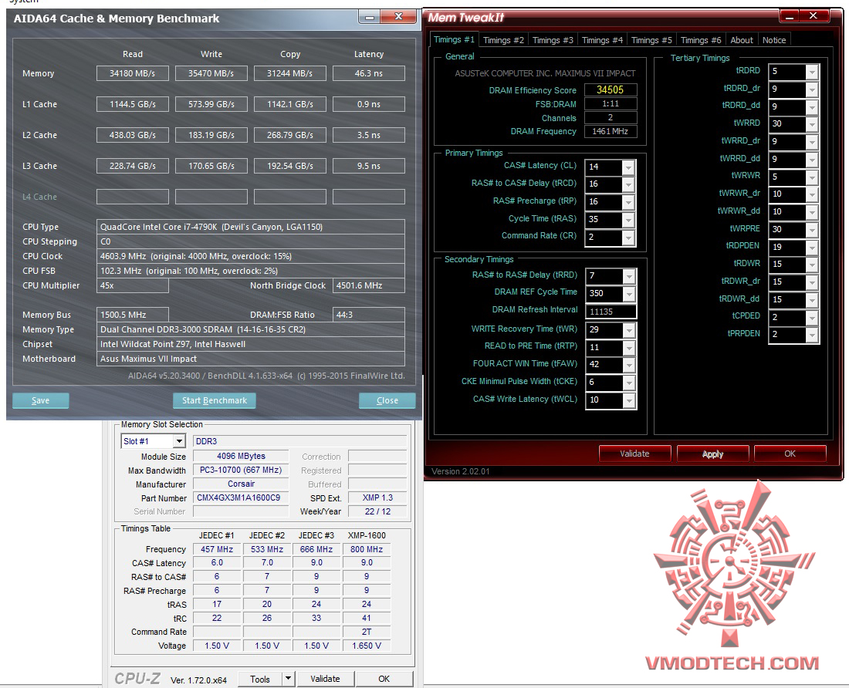Open CAS# Write Latency (tWCL) dropdown

[x=628, y=401]
